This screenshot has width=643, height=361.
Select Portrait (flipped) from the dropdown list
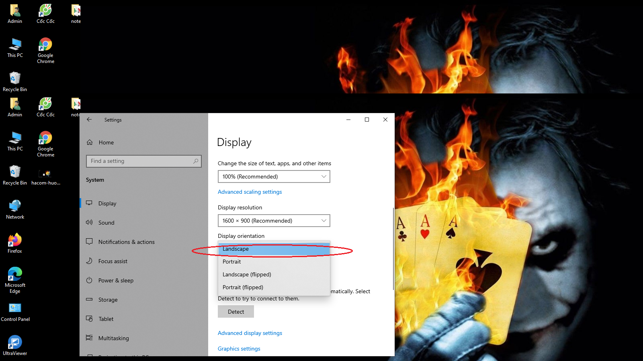pos(243,287)
